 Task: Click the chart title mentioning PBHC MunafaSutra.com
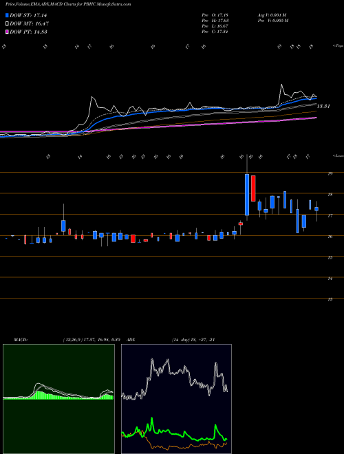click(68, 4)
